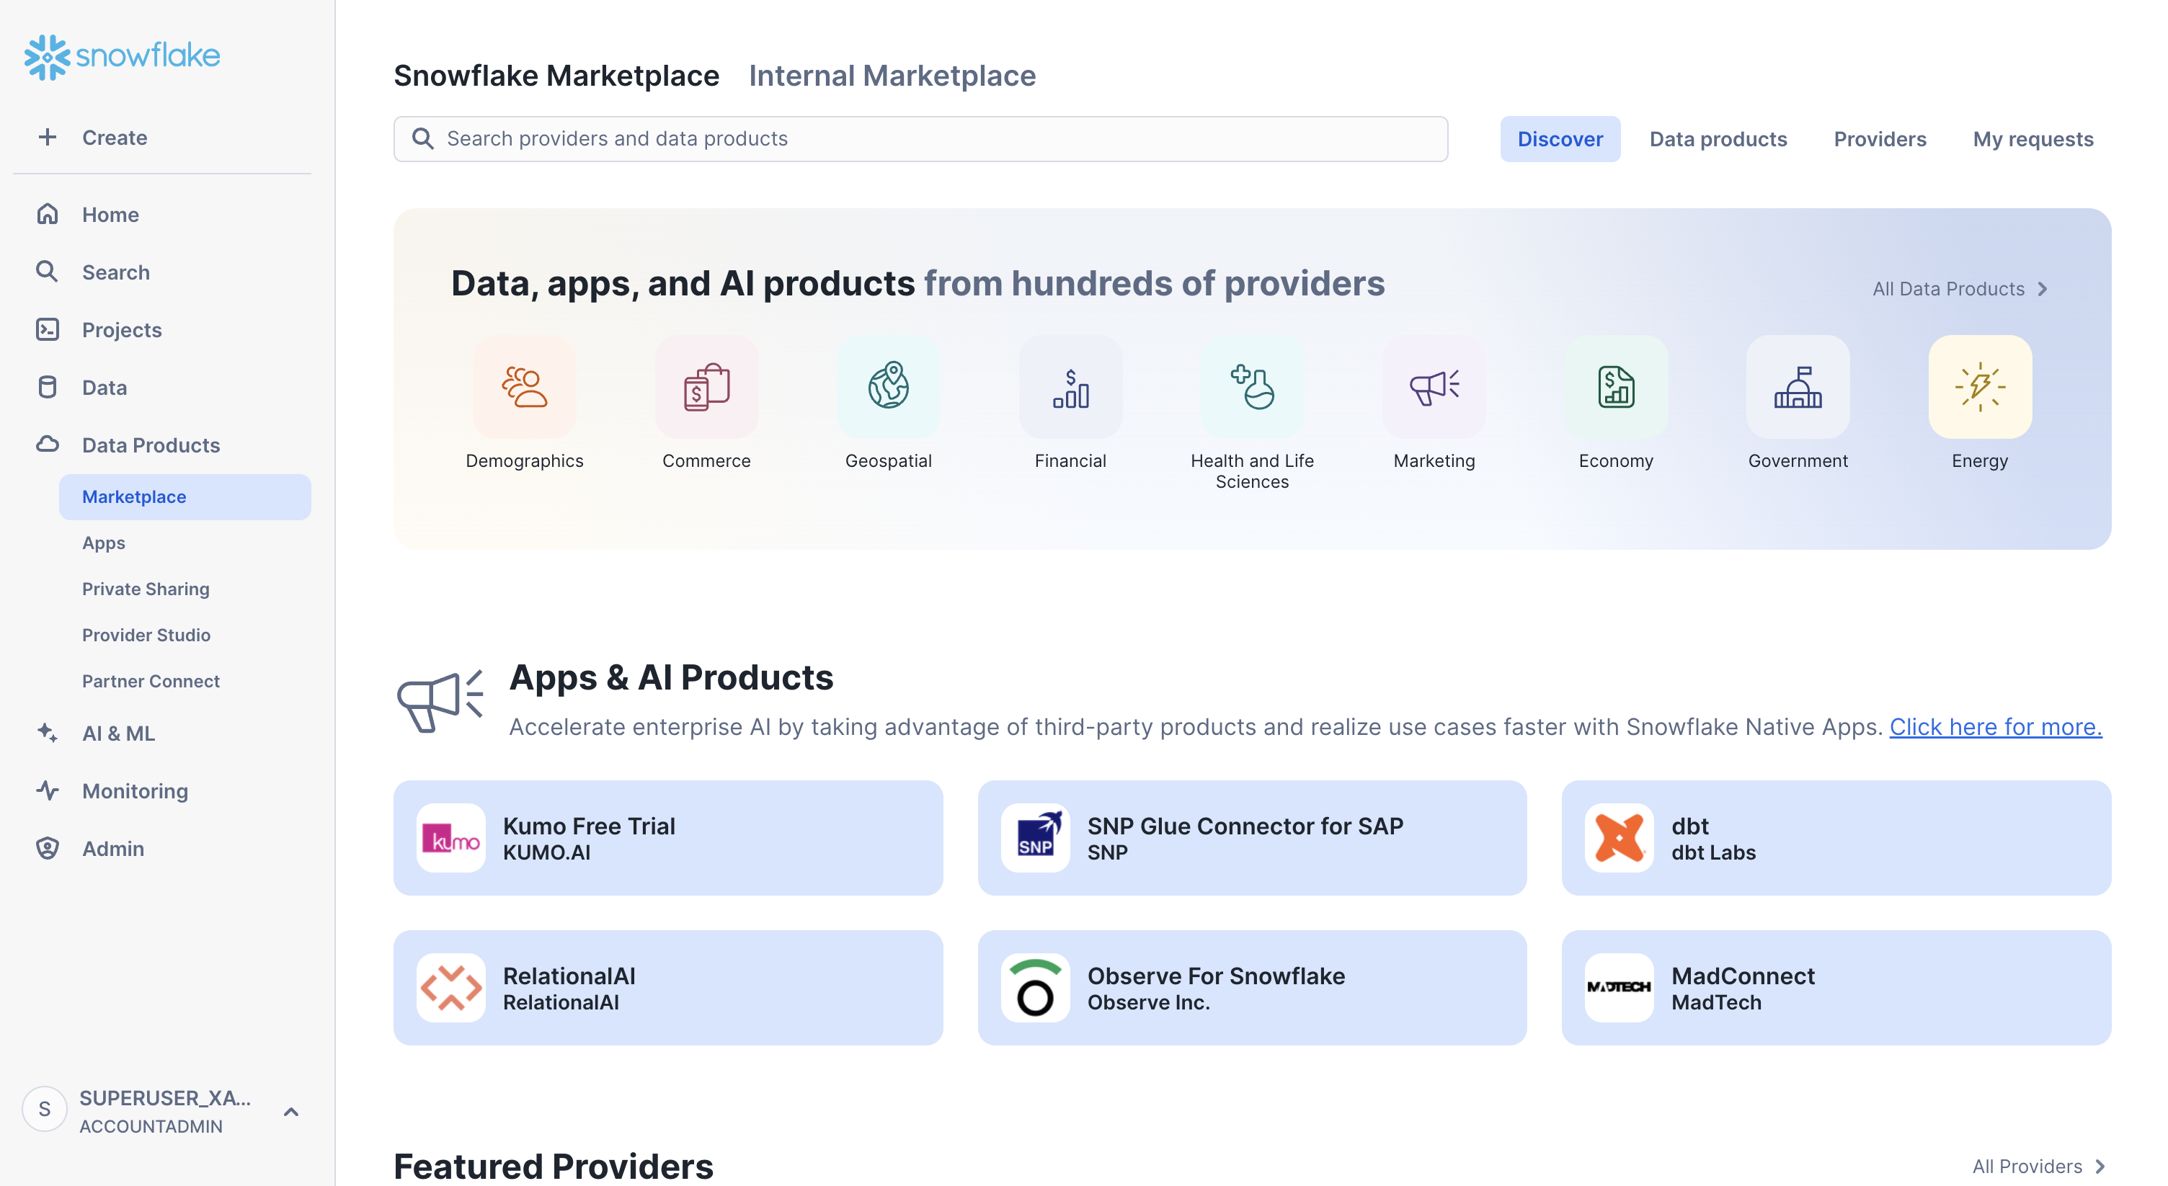Open the Energy category icon

1979,387
